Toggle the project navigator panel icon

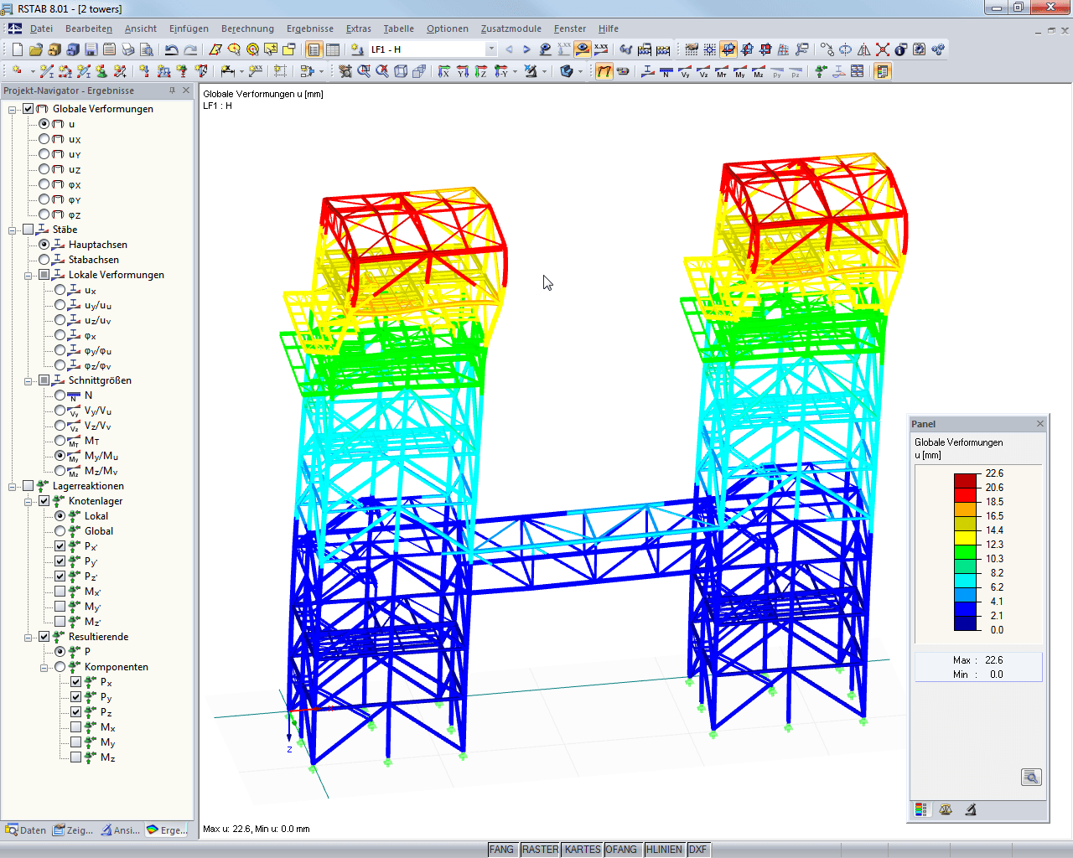[x=314, y=49]
